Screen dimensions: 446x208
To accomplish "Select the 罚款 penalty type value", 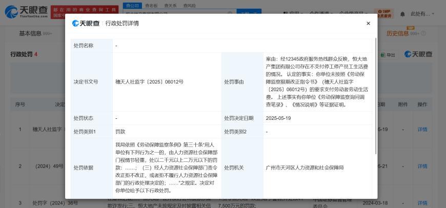I will (120, 132).
